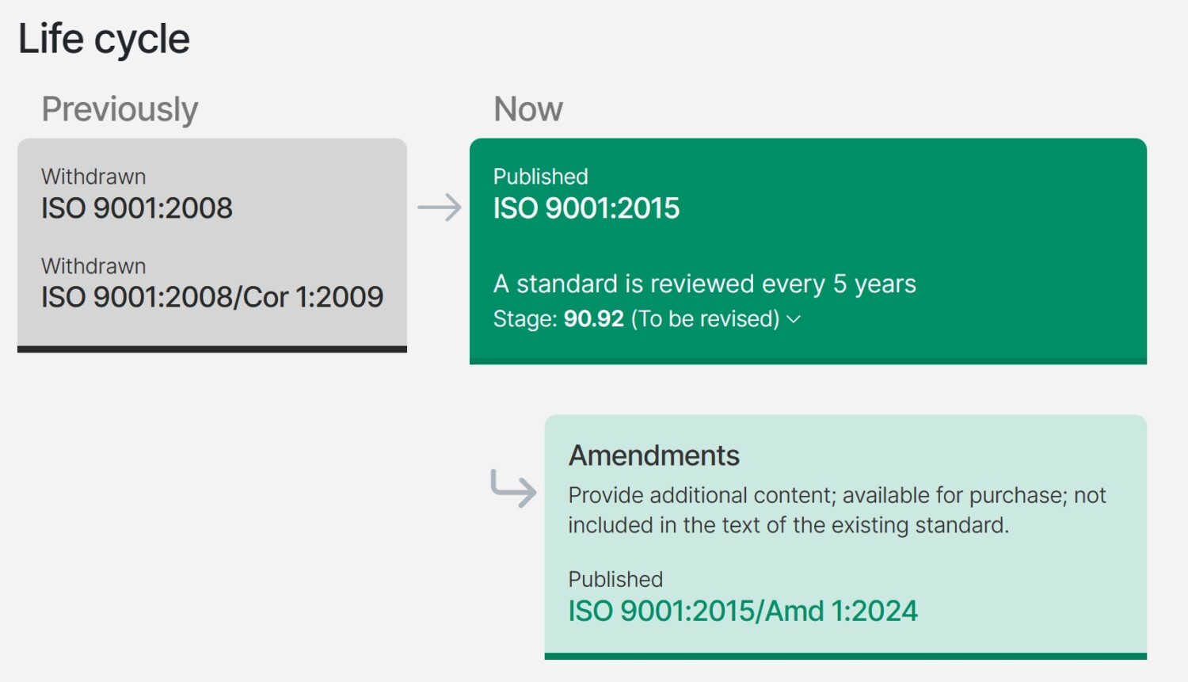Click the 'Stage: 90.92 (To be revised)' text
1188x682 pixels.
(x=637, y=318)
